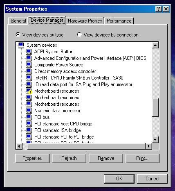175x191 pixels.
Task: Select View devices by type radio button
Action: click(18, 34)
